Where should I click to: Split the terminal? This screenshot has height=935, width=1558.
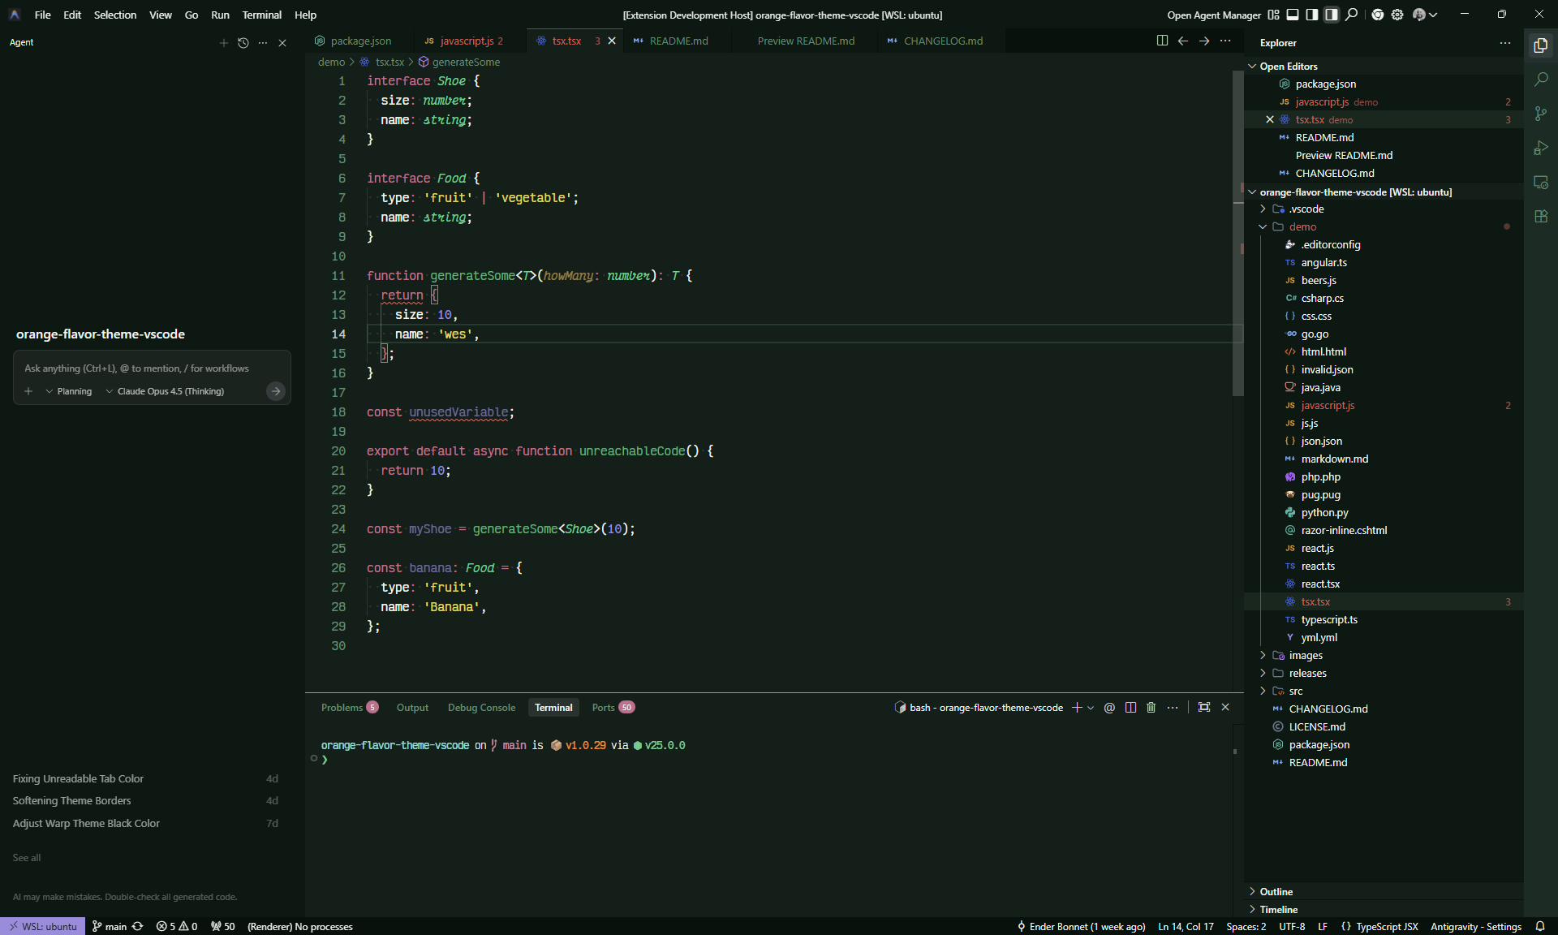(x=1130, y=708)
